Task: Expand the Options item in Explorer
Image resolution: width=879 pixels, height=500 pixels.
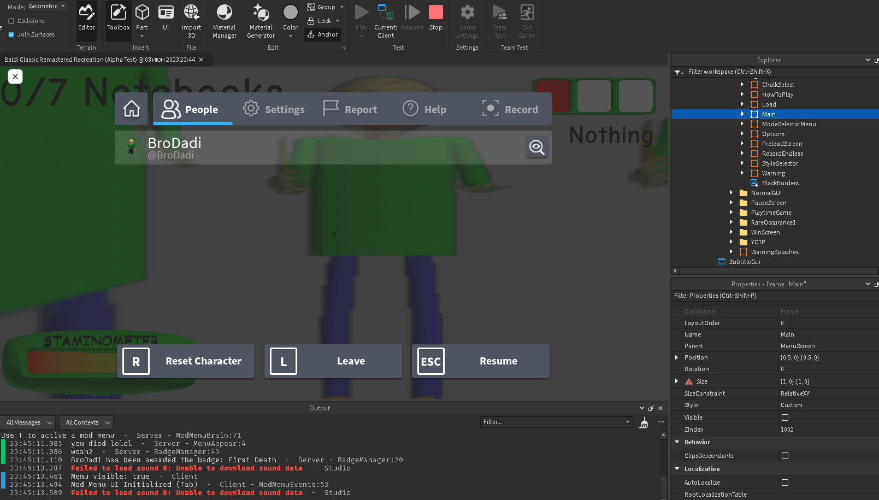Action: tap(742, 133)
